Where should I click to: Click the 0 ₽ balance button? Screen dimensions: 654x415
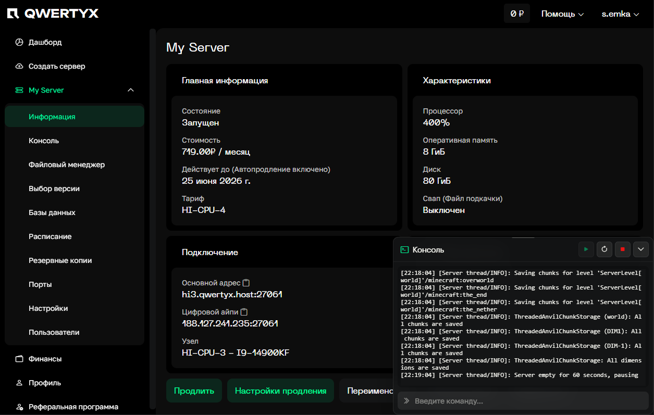517,14
